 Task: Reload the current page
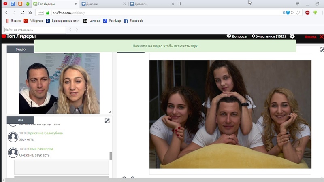coord(22,13)
